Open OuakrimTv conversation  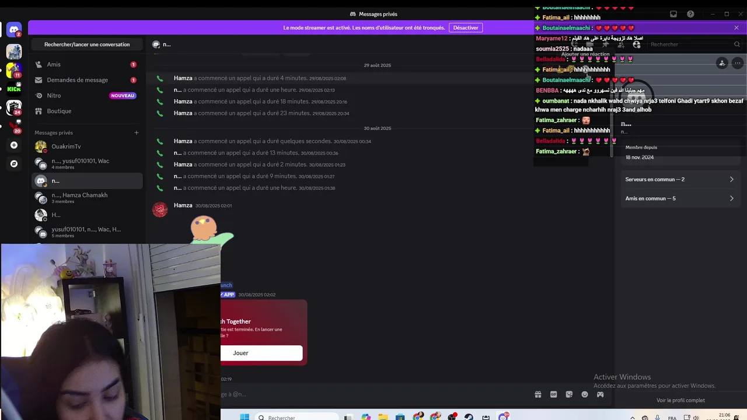coord(87,146)
